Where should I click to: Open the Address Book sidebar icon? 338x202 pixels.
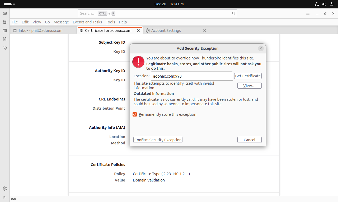pos(5,22)
